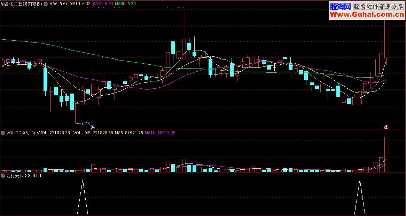
Task: Open the VOL-TDX indicator dropdown arrow
Action: [x=3, y=133]
